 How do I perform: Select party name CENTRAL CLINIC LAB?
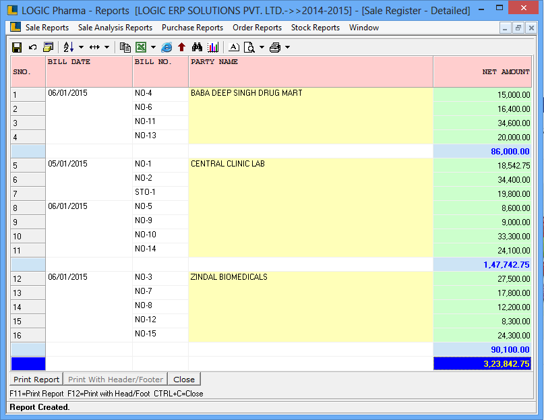228,164
